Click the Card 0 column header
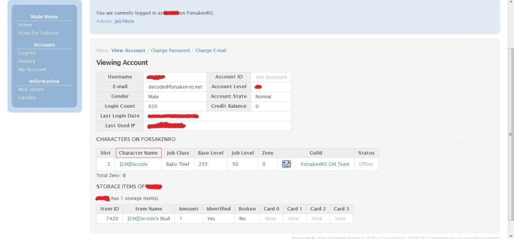The width and height of the screenshot is (514, 239). tap(271, 208)
